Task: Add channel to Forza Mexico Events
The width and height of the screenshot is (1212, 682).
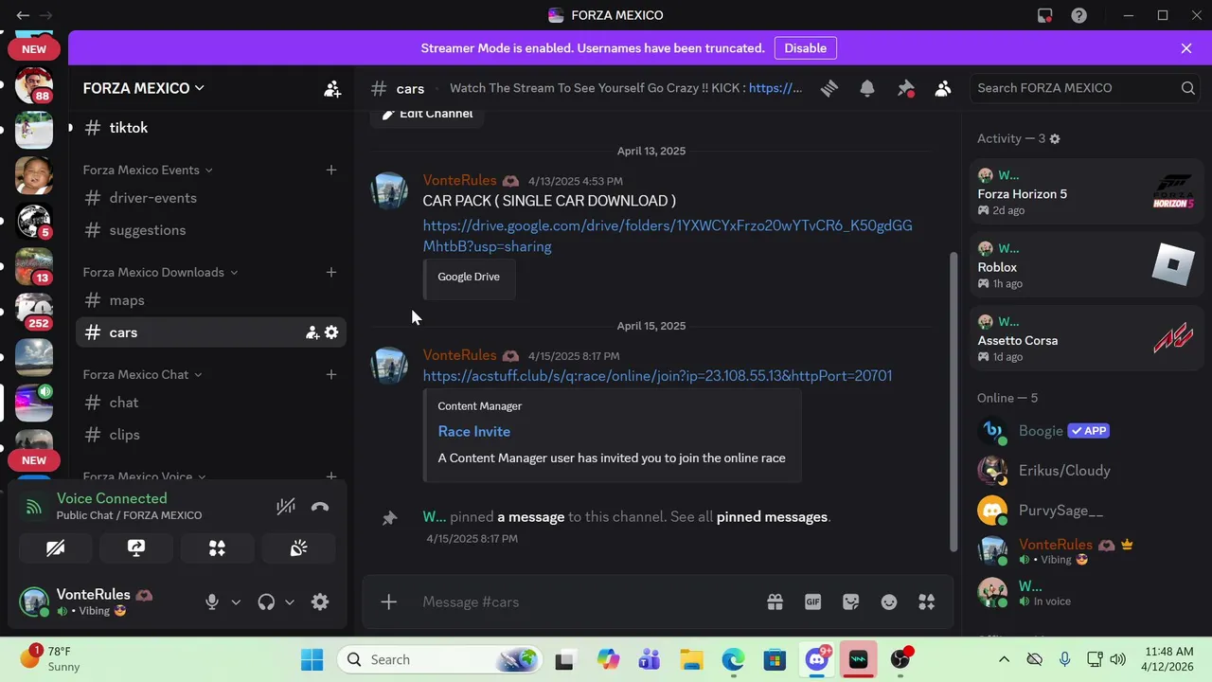Action: point(330,170)
